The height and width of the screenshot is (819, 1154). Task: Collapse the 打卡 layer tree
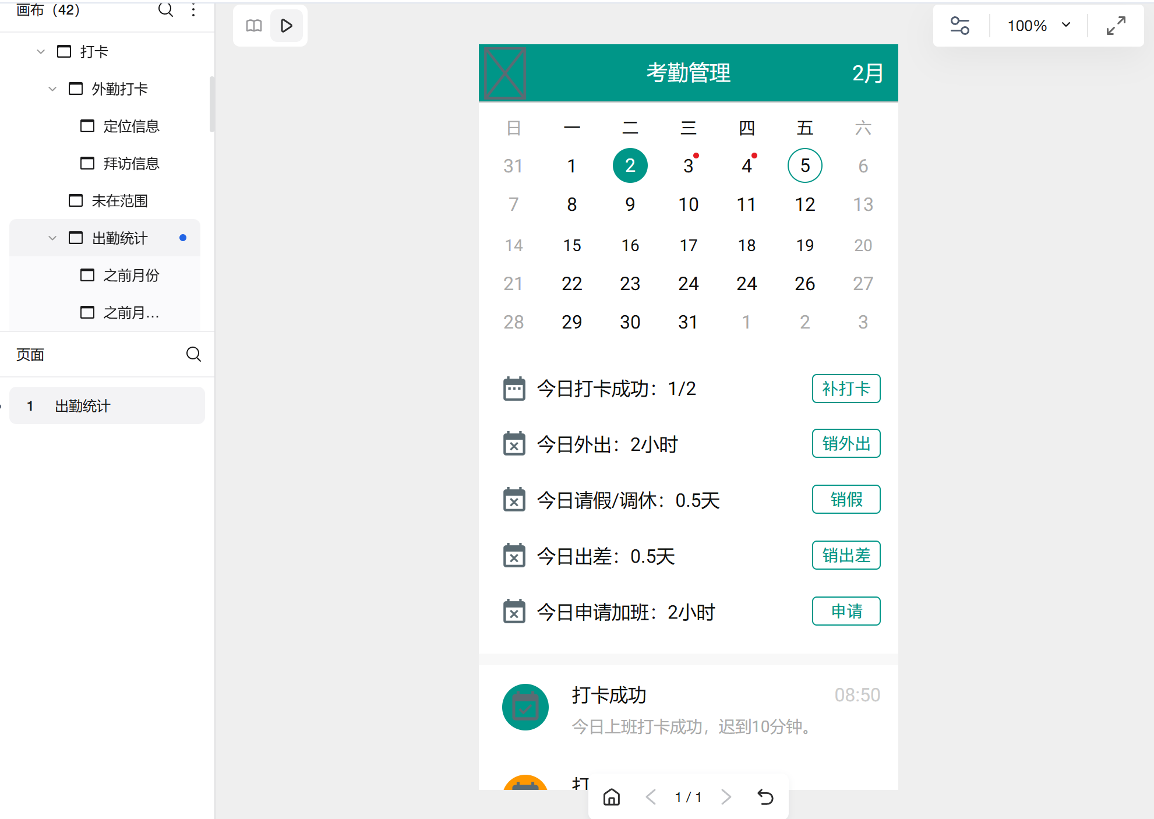41,51
